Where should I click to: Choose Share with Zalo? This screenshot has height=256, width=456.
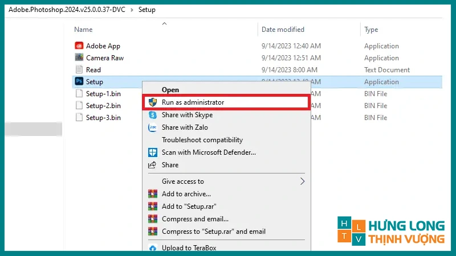point(185,127)
